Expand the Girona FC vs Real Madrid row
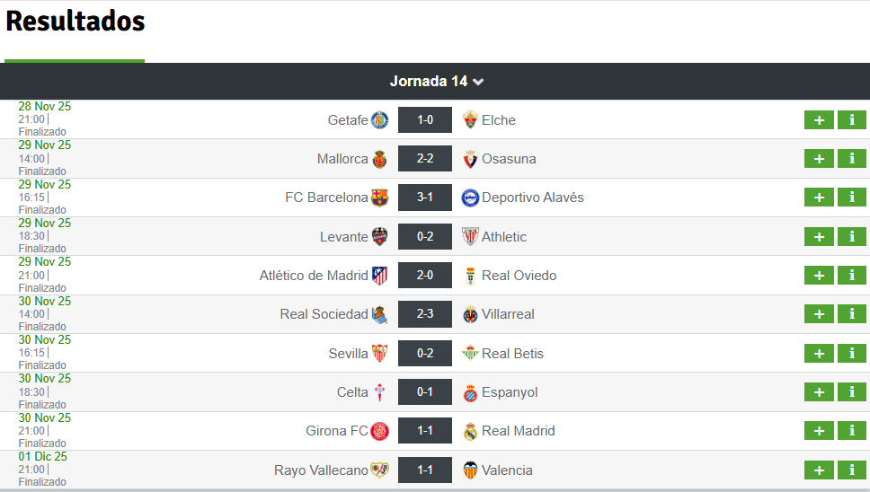 [x=819, y=431]
